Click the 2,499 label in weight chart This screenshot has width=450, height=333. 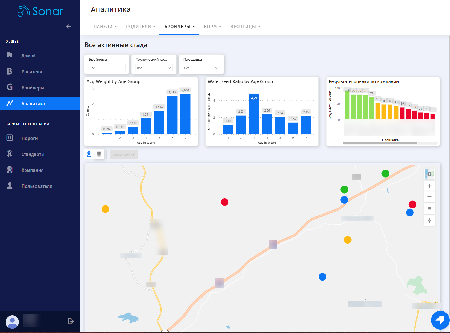pos(172,92)
